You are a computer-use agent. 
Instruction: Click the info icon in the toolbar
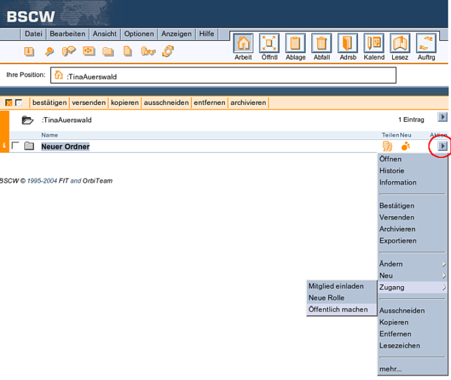(x=29, y=51)
